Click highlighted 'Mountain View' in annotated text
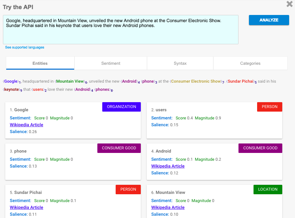295x218 pixels. 70,81
